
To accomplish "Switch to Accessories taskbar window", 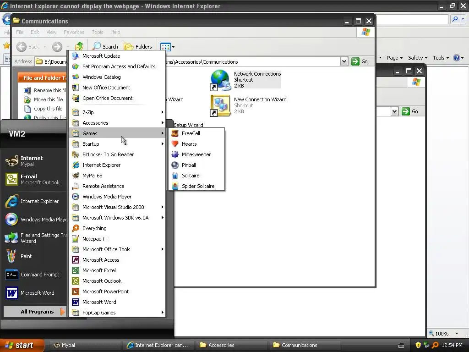I will coord(231,345).
